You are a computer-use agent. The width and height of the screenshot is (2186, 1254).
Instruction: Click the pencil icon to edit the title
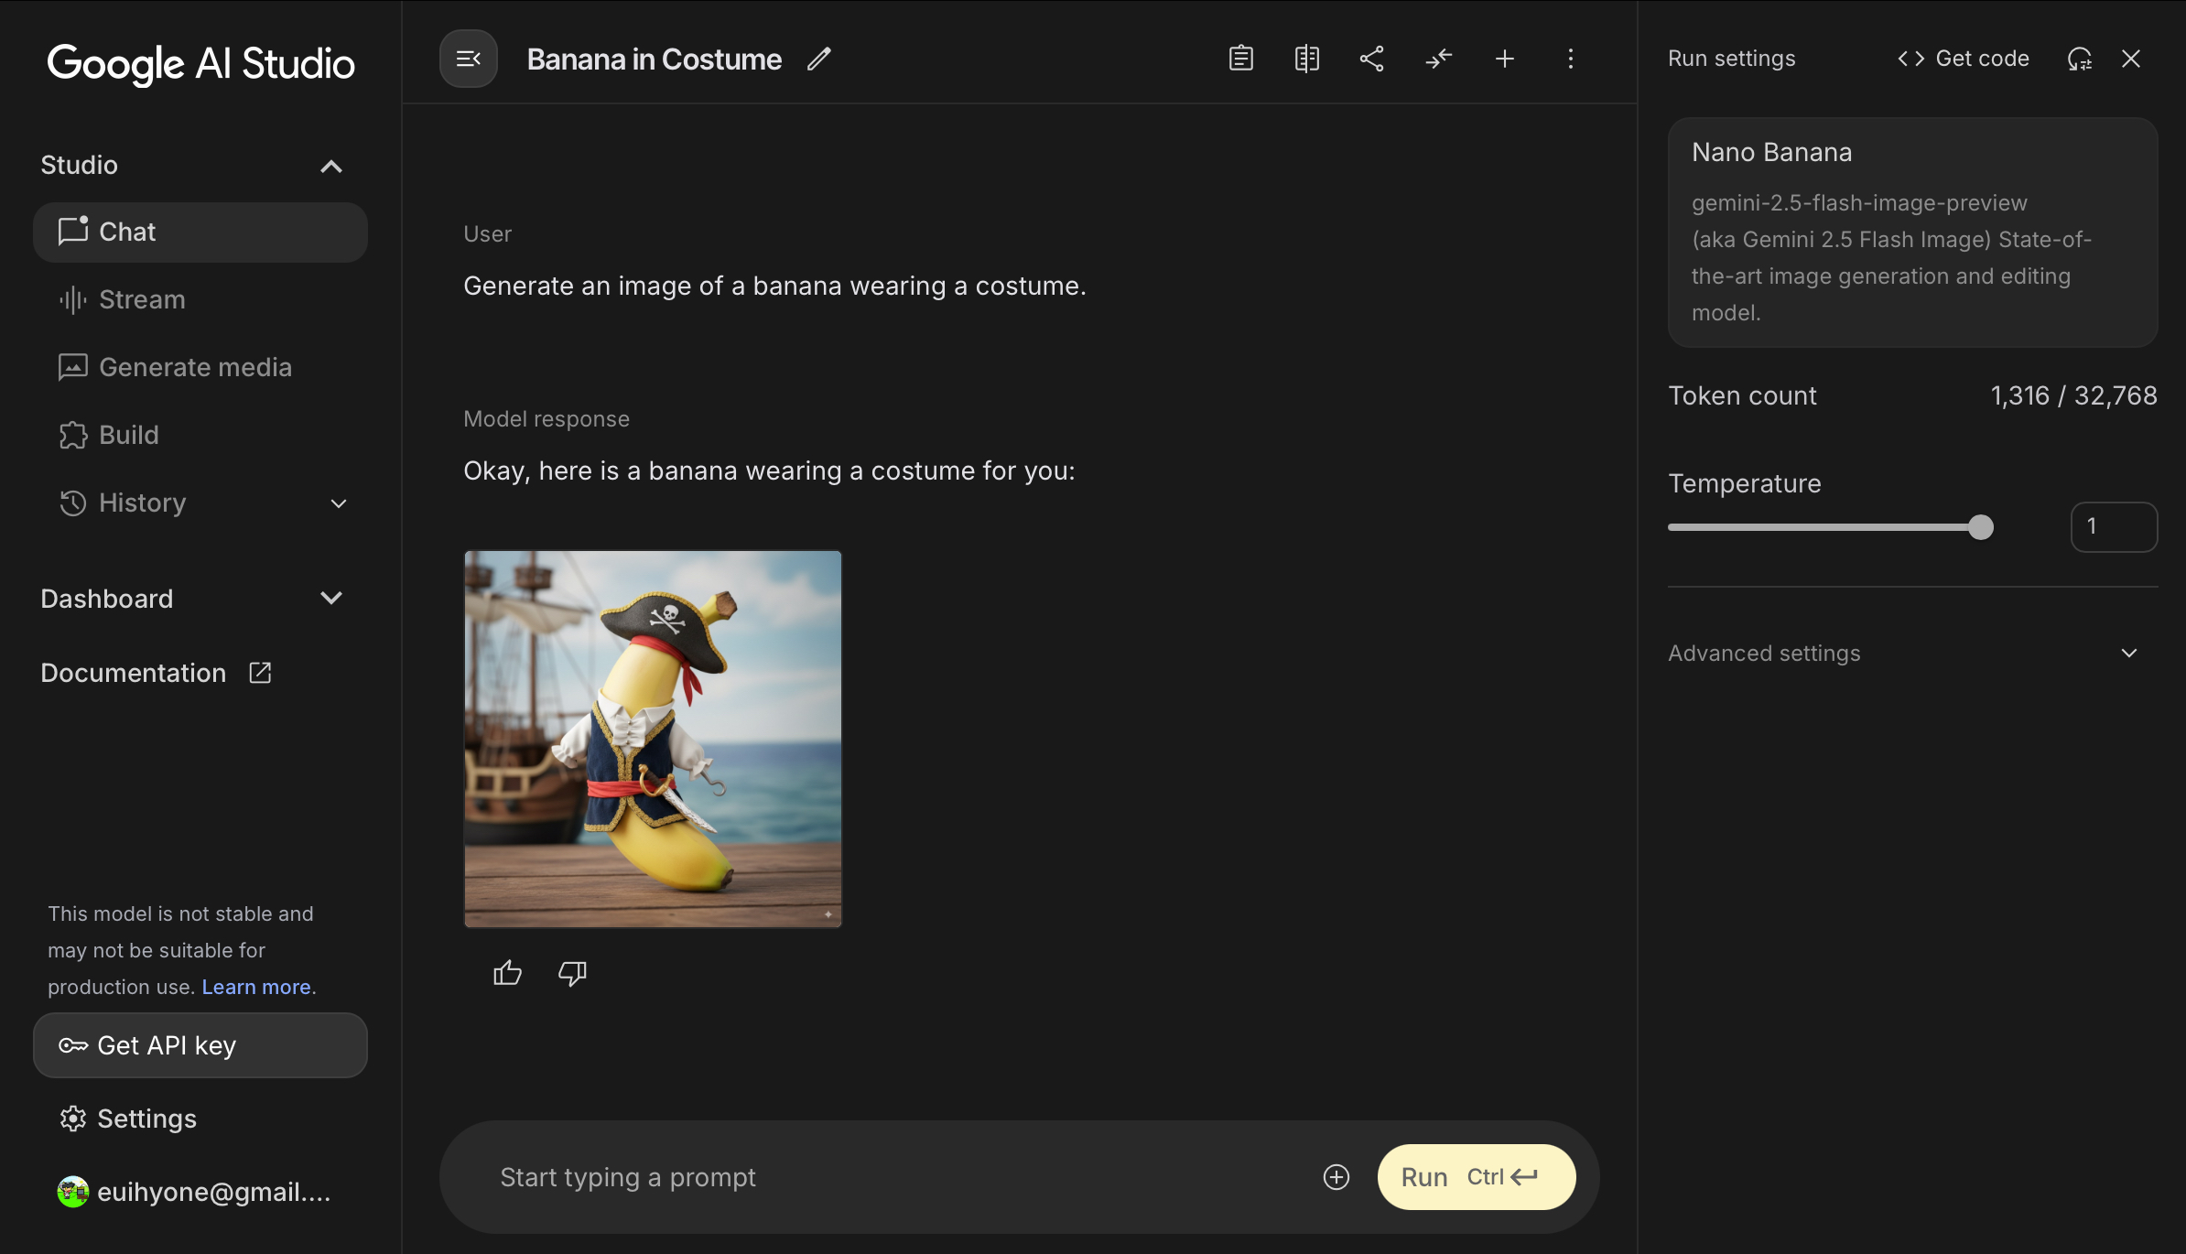click(819, 59)
